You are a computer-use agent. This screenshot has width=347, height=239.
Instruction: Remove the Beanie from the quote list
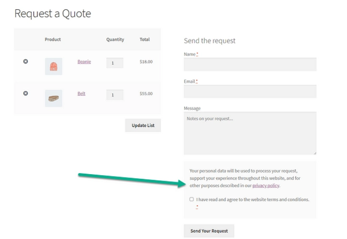click(26, 62)
